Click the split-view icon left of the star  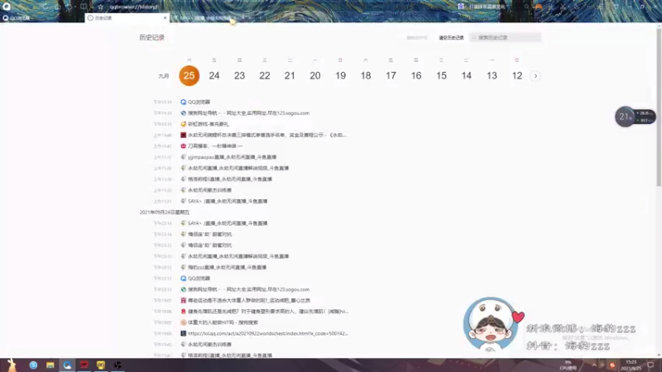click(x=84, y=7)
